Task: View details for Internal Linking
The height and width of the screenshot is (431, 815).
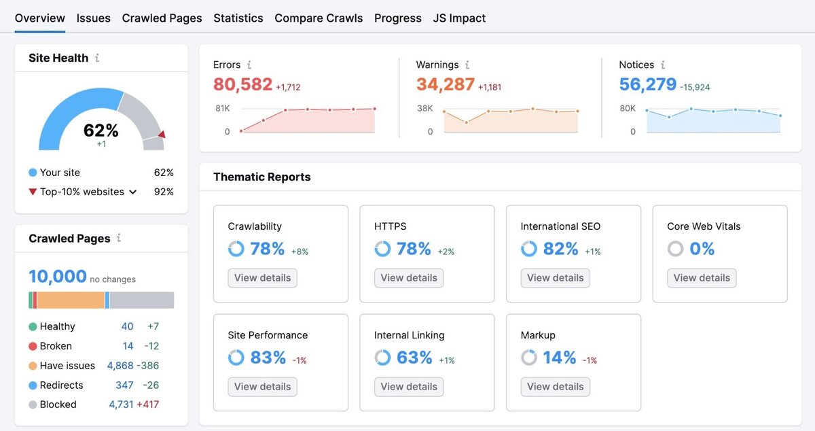Action: [408, 387]
